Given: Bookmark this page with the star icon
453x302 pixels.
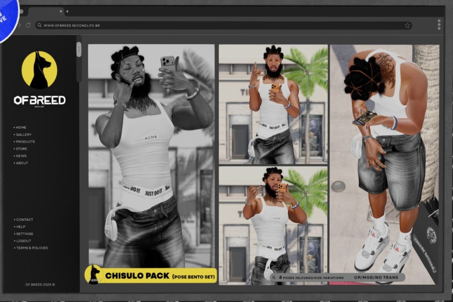Looking at the screenshot, I should [x=407, y=25].
